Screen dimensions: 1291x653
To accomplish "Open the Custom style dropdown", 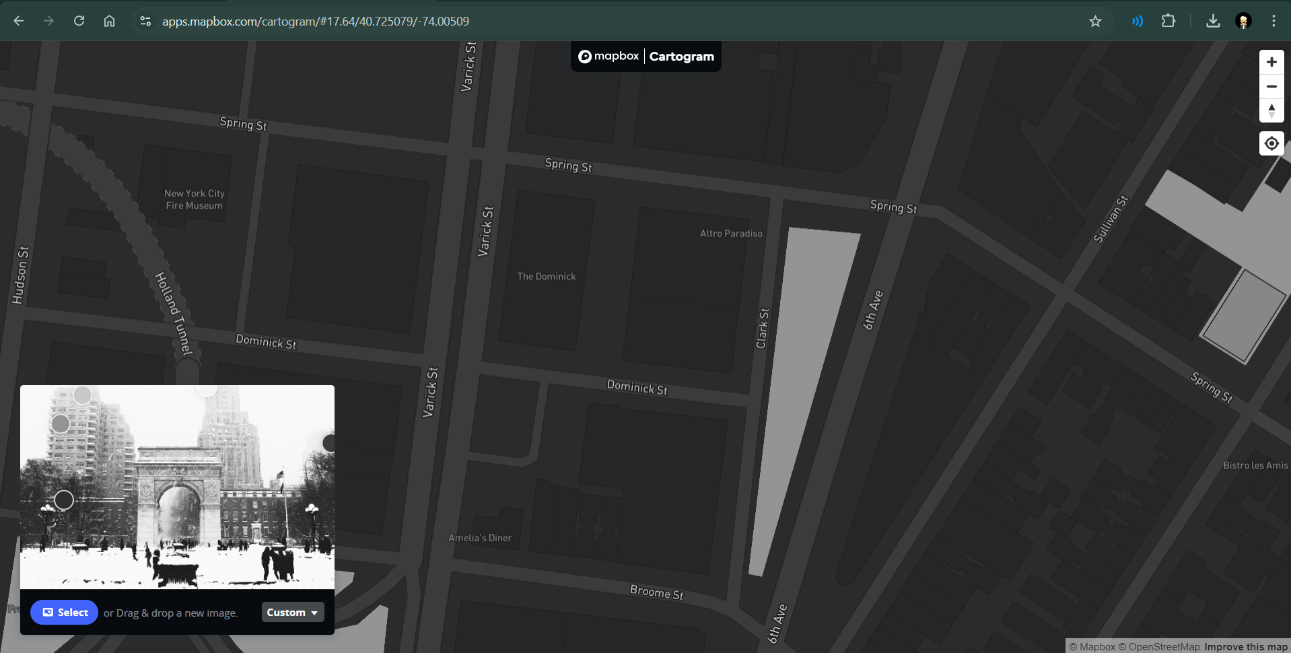I will pyautogui.click(x=292, y=612).
